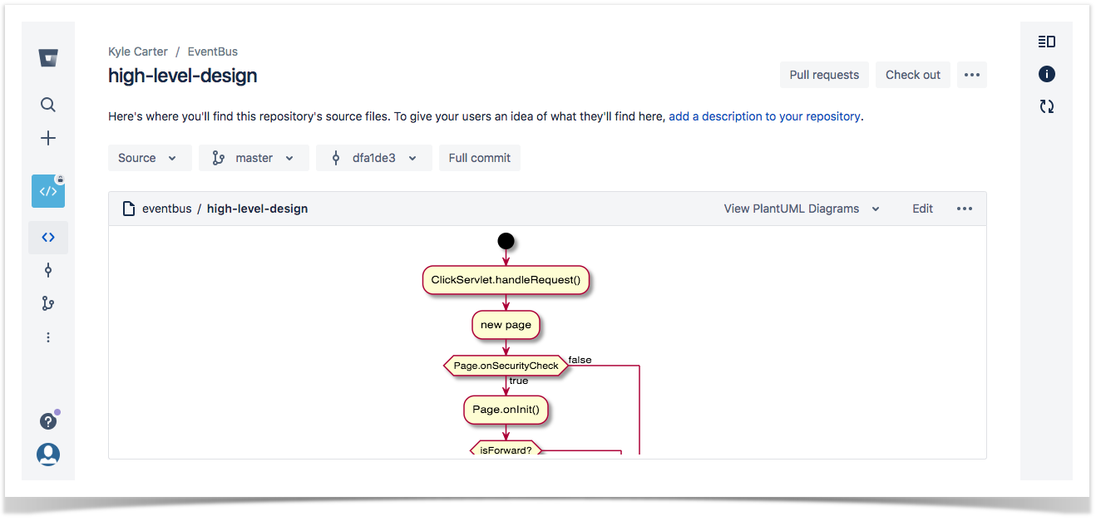Image resolution: width=1101 pixels, height=521 pixels.
Task: Open Kyle Carter breadcrumb link
Action: [x=138, y=52]
